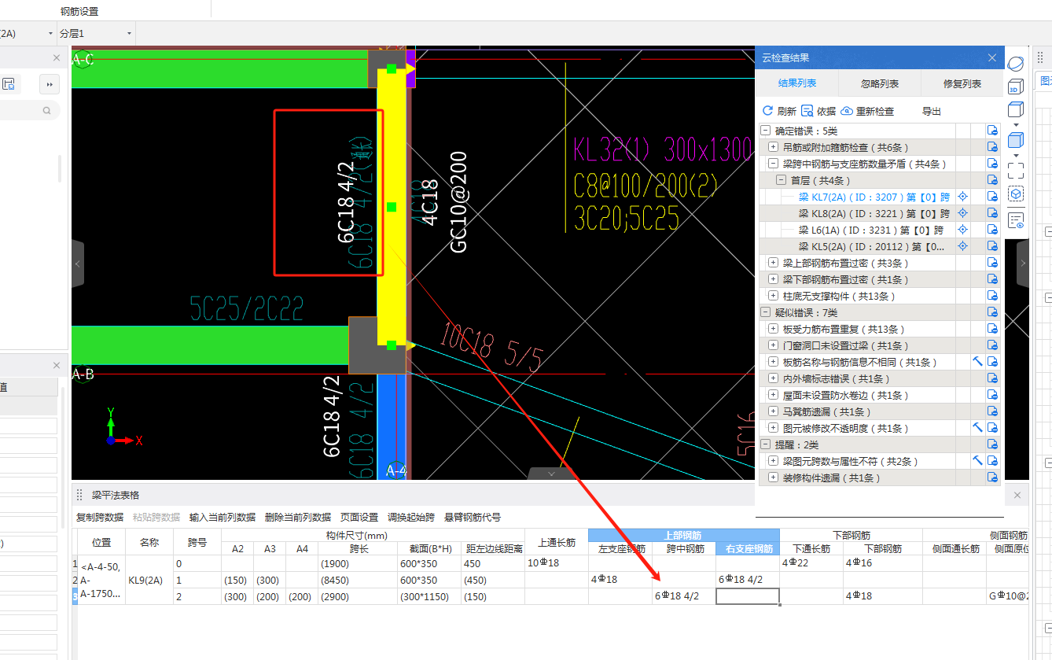
Task: Click ignore icon in 装修构件遗漏 row
Action: [x=992, y=477]
